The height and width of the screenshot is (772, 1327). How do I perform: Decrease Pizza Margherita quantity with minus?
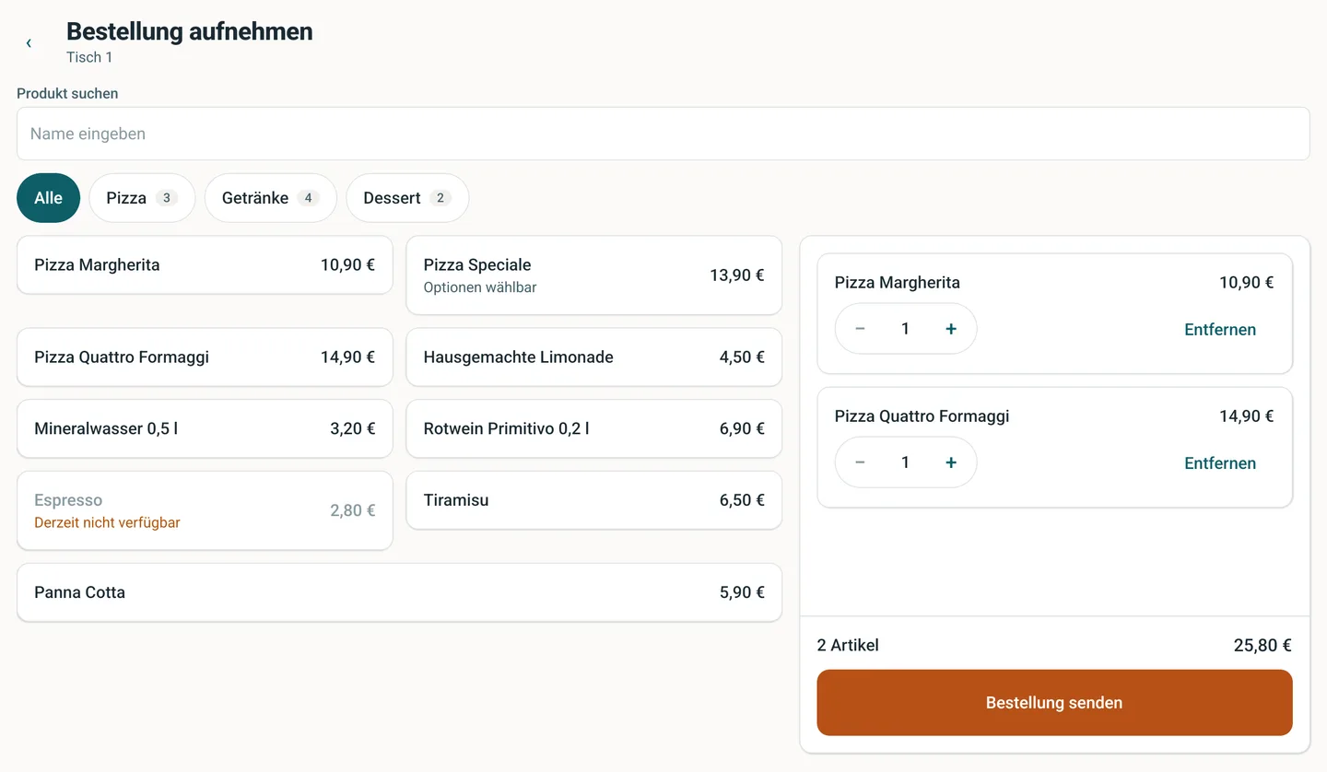[x=860, y=329]
